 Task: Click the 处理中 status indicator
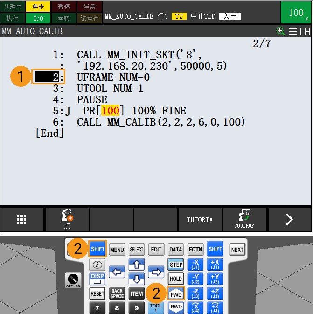click(x=13, y=7)
